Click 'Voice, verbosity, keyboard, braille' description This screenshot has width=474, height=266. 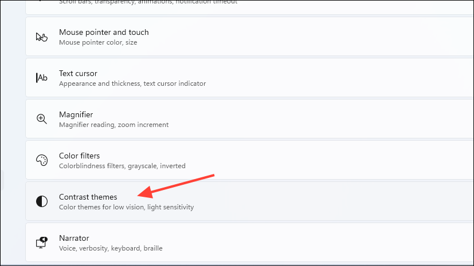[111, 248]
